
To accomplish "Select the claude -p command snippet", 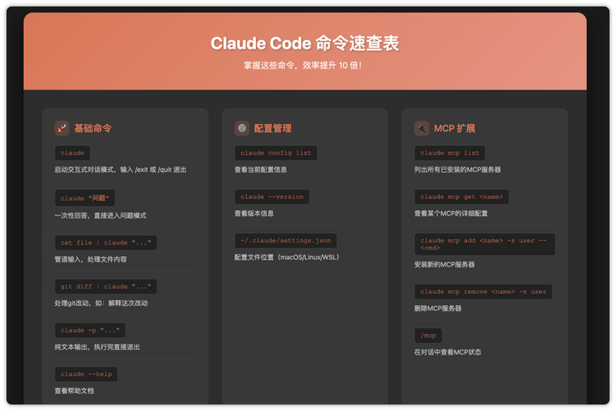I will tap(90, 330).
